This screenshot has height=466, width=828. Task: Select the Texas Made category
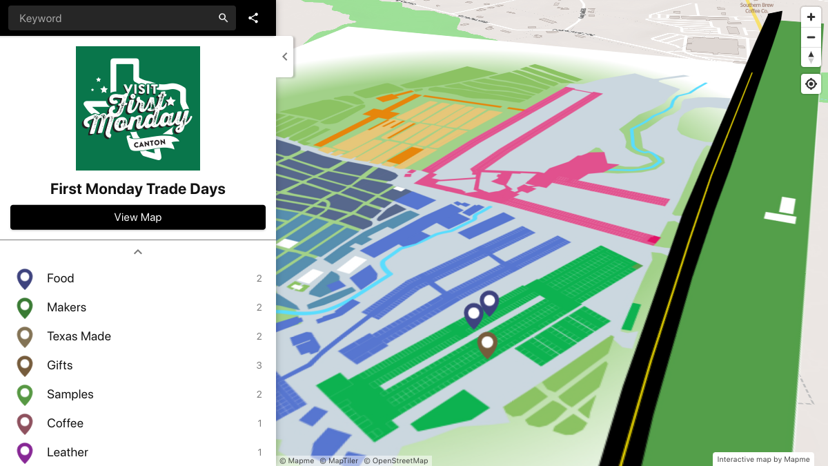pos(138,336)
